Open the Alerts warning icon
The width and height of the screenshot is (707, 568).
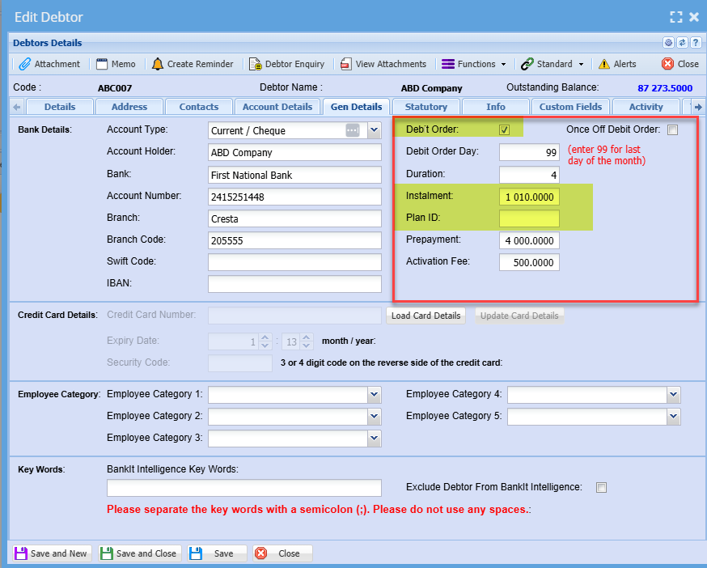604,64
